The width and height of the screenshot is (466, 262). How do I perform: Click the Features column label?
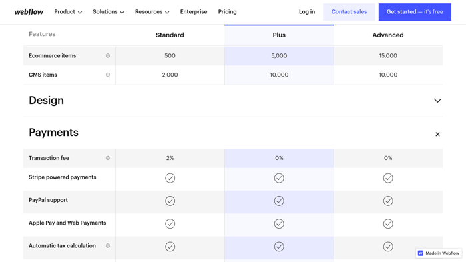pos(42,34)
